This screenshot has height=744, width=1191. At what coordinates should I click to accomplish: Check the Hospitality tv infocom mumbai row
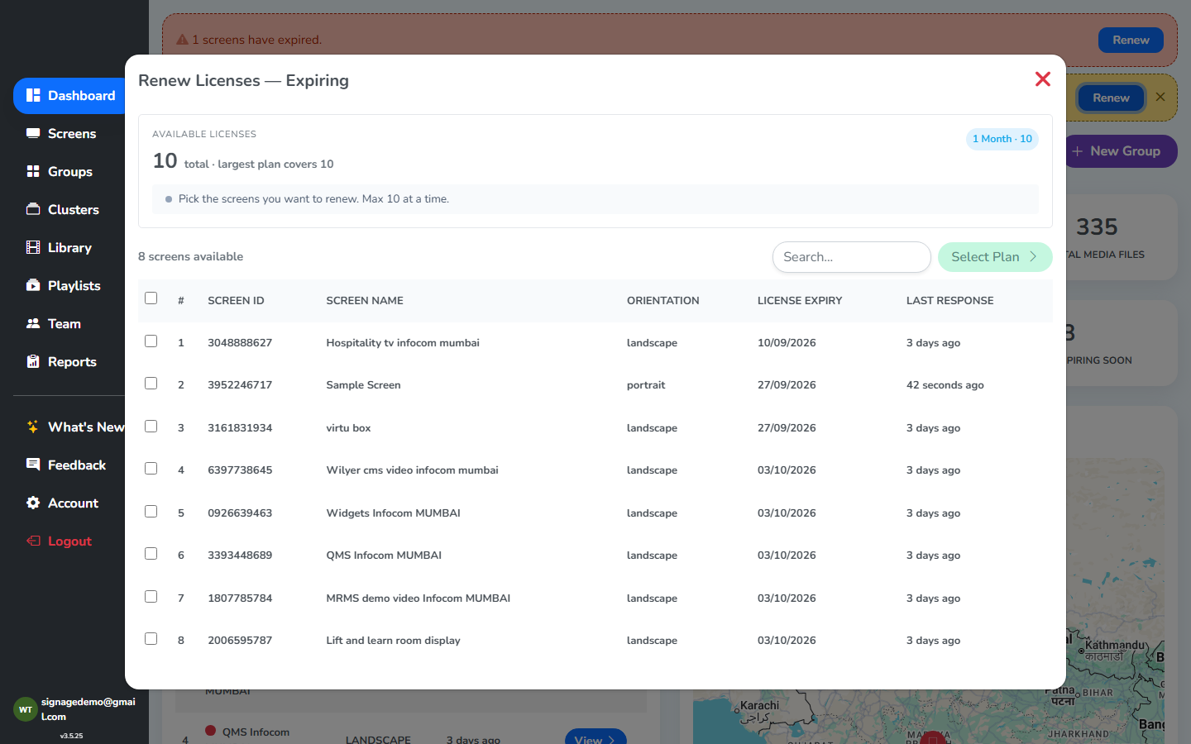151,341
